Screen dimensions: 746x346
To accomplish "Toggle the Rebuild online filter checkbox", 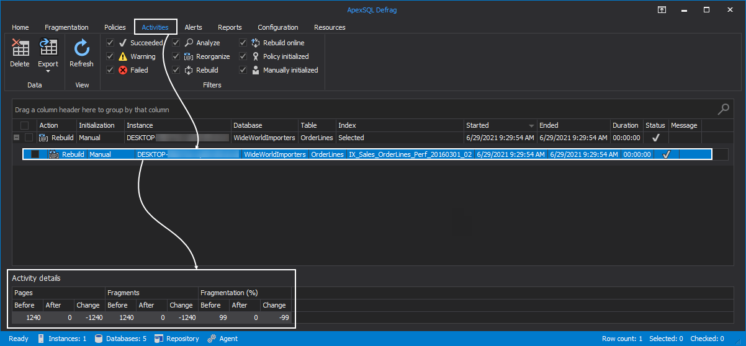I will (x=243, y=43).
